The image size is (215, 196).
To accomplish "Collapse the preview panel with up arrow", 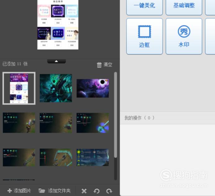I will point(57,61).
